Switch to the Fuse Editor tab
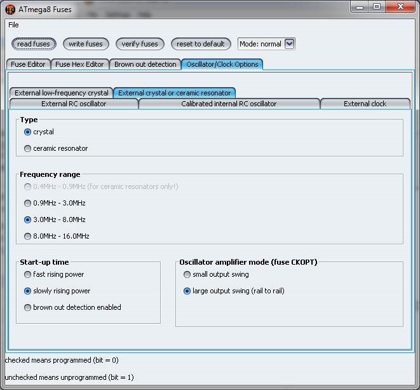Image resolution: width=420 pixels, height=390 pixels. pyautogui.click(x=28, y=64)
